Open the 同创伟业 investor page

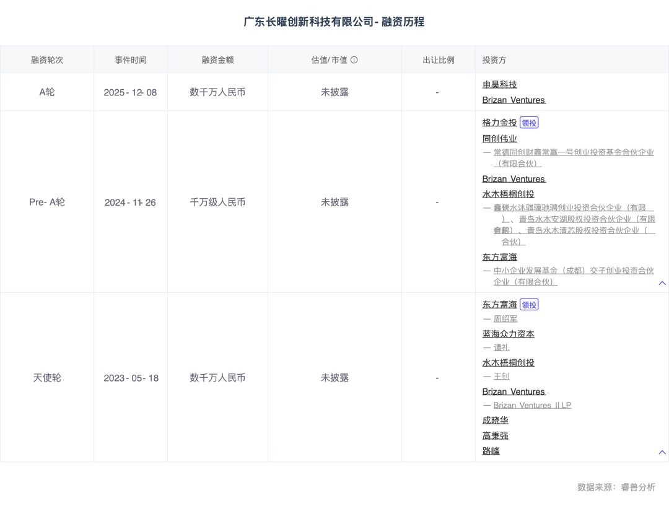[x=499, y=138]
